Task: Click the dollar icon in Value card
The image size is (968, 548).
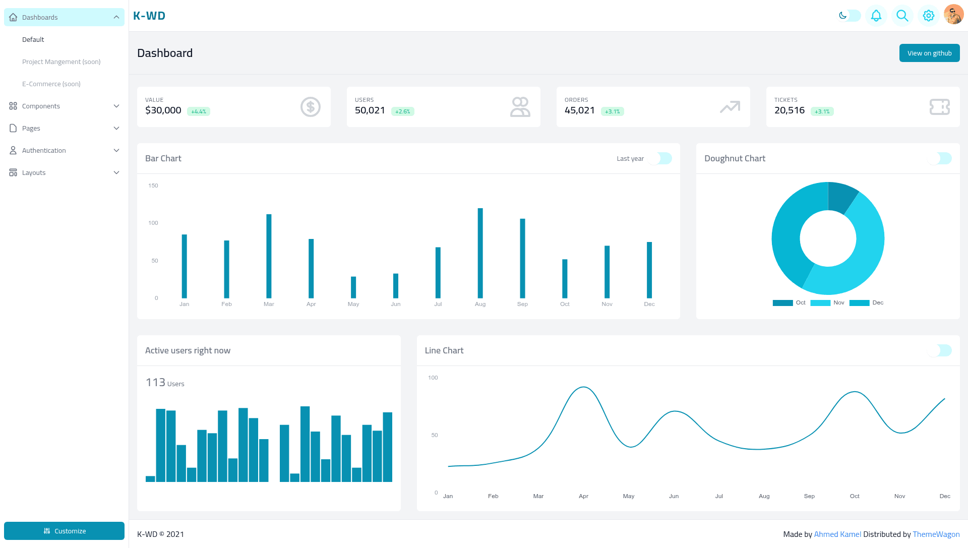Action: pos(311,107)
